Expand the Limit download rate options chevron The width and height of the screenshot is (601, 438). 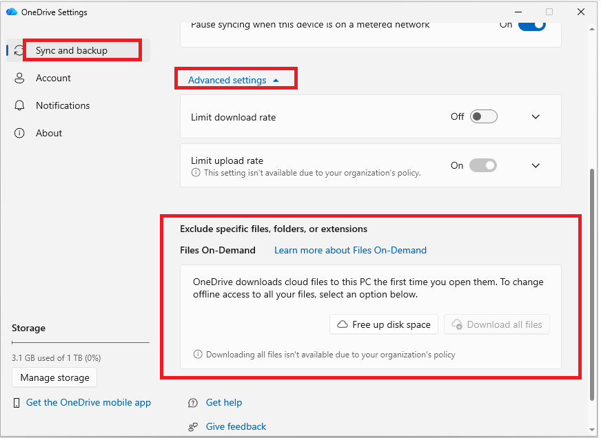pos(536,117)
